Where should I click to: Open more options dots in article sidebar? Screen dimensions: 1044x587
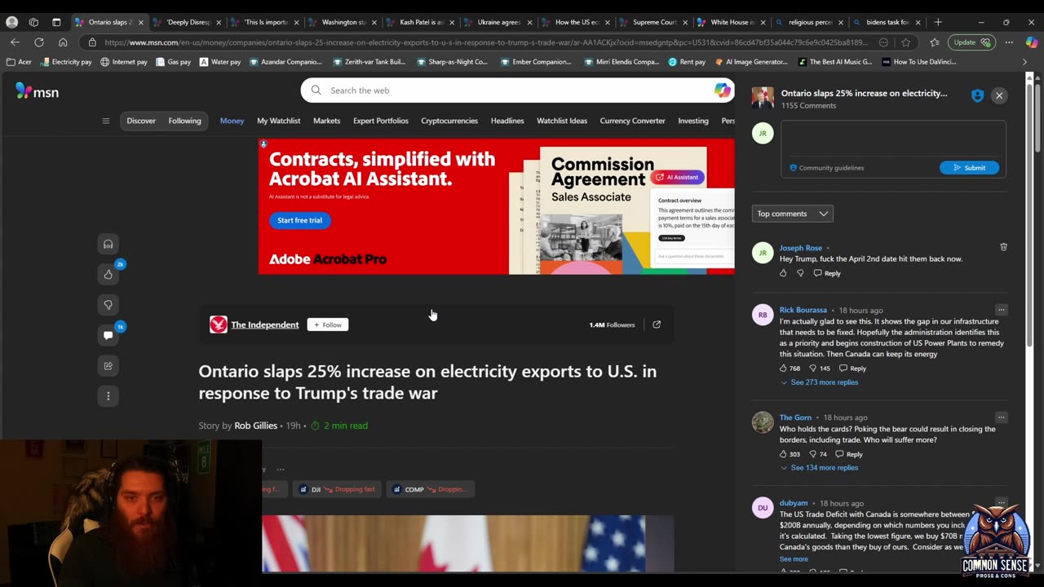108,396
